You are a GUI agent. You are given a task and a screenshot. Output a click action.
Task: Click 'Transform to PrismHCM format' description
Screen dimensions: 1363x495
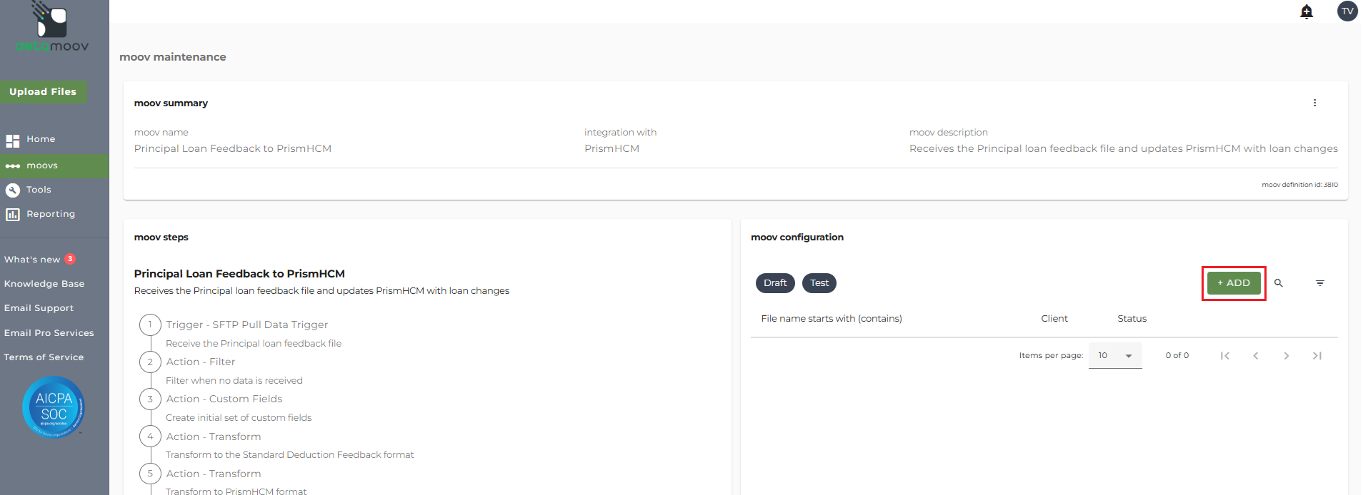pyautogui.click(x=236, y=491)
